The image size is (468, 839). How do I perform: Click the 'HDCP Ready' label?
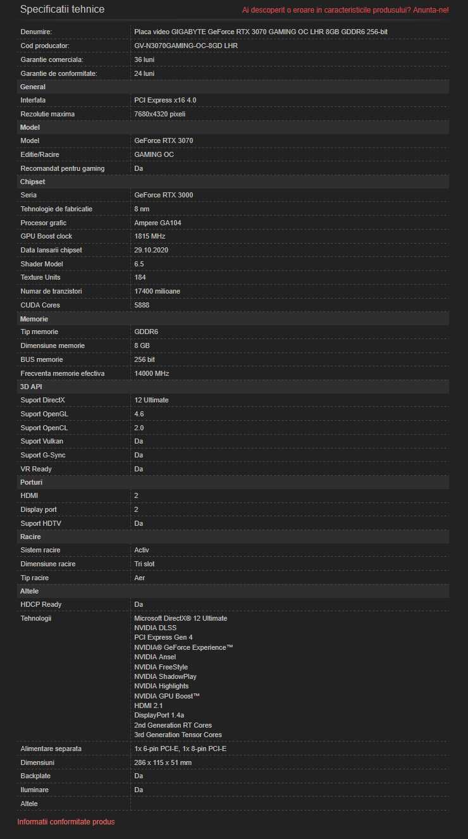pyautogui.click(x=41, y=604)
